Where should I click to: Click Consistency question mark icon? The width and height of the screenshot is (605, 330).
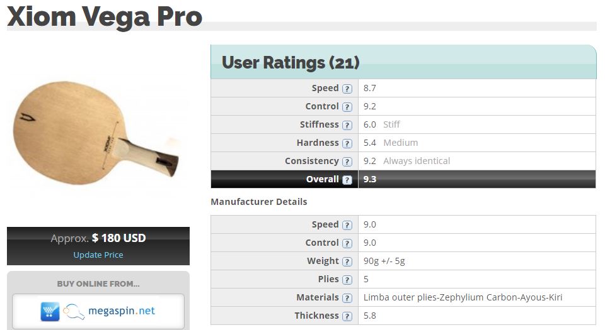tap(347, 162)
